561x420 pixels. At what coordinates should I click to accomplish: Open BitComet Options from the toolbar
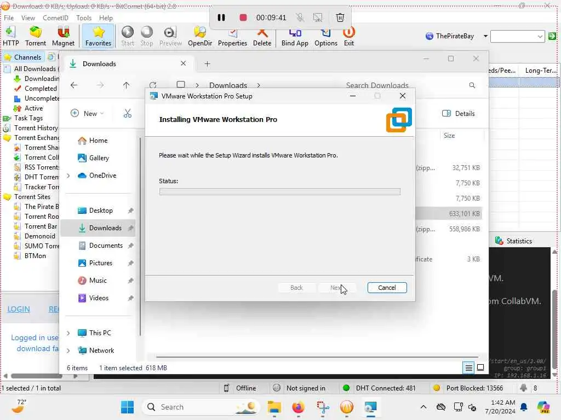click(x=326, y=36)
